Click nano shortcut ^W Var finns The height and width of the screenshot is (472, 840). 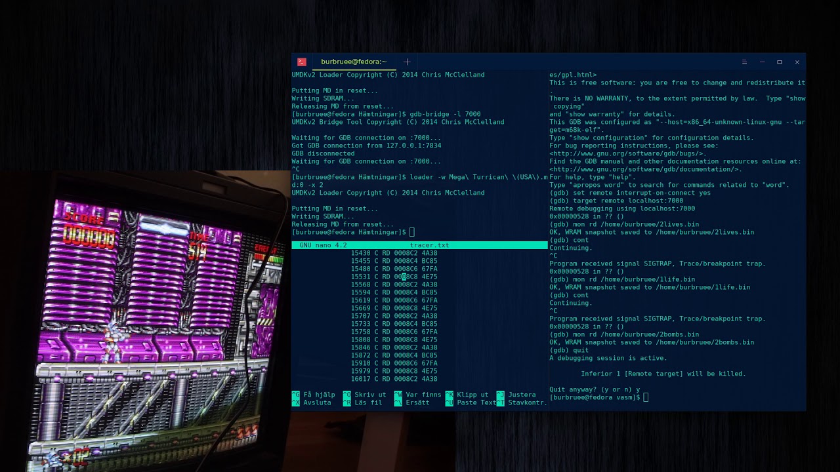418,395
